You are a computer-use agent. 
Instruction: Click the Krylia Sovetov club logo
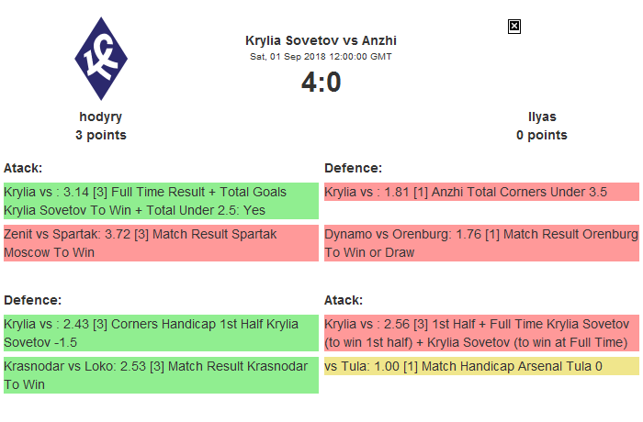point(101,60)
